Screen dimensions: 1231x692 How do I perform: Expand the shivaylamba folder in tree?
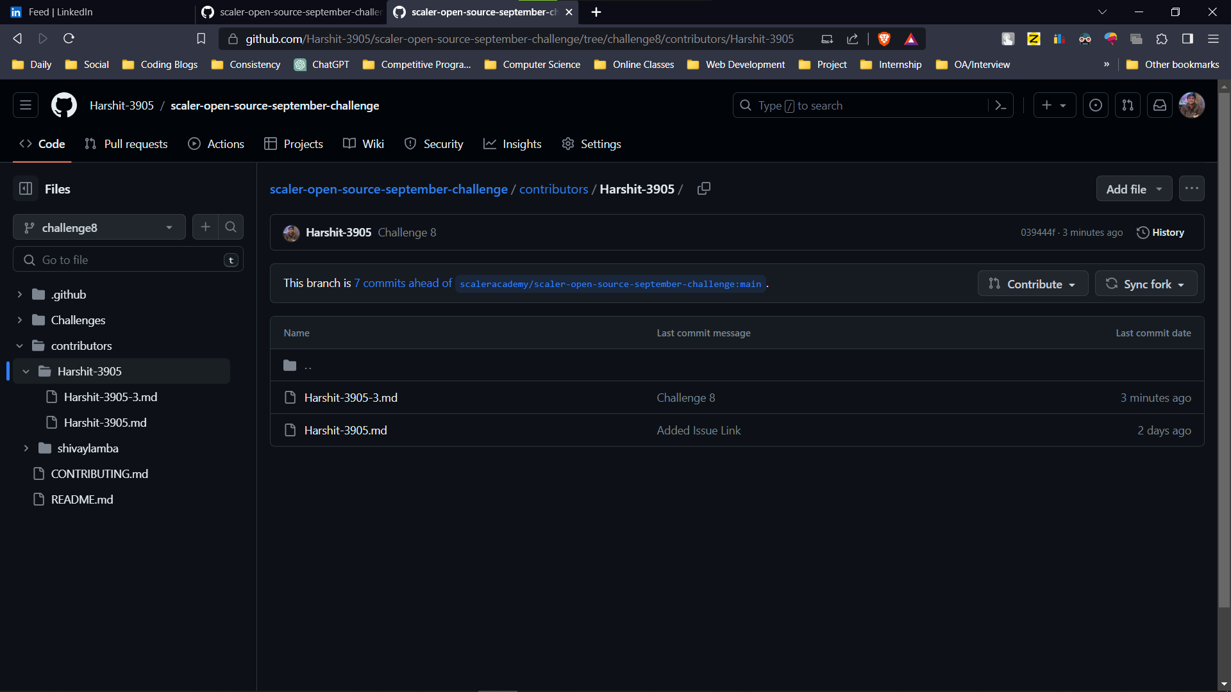pyautogui.click(x=26, y=448)
